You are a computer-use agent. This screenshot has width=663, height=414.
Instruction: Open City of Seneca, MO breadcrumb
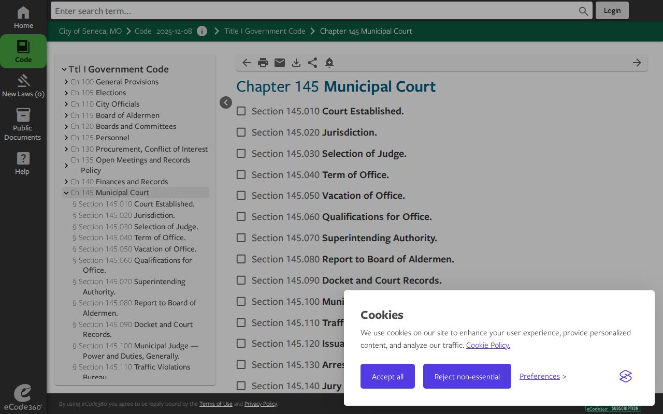pos(90,31)
